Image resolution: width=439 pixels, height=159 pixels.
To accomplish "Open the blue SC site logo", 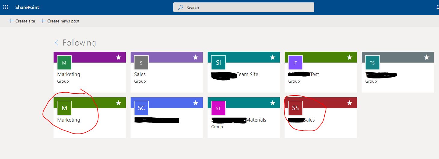I will [x=141, y=108].
